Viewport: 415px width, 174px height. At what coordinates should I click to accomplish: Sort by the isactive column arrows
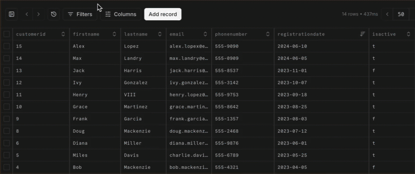click(408, 34)
